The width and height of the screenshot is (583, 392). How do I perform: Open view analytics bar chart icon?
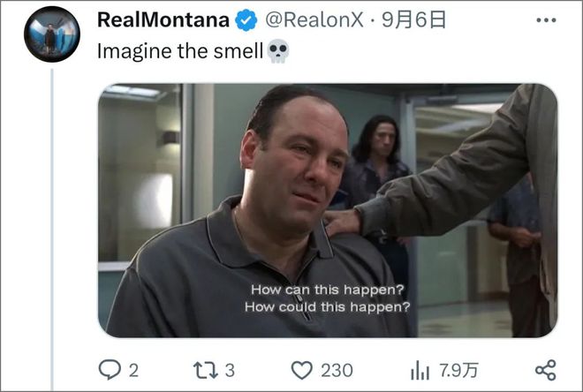(x=420, y=371)
